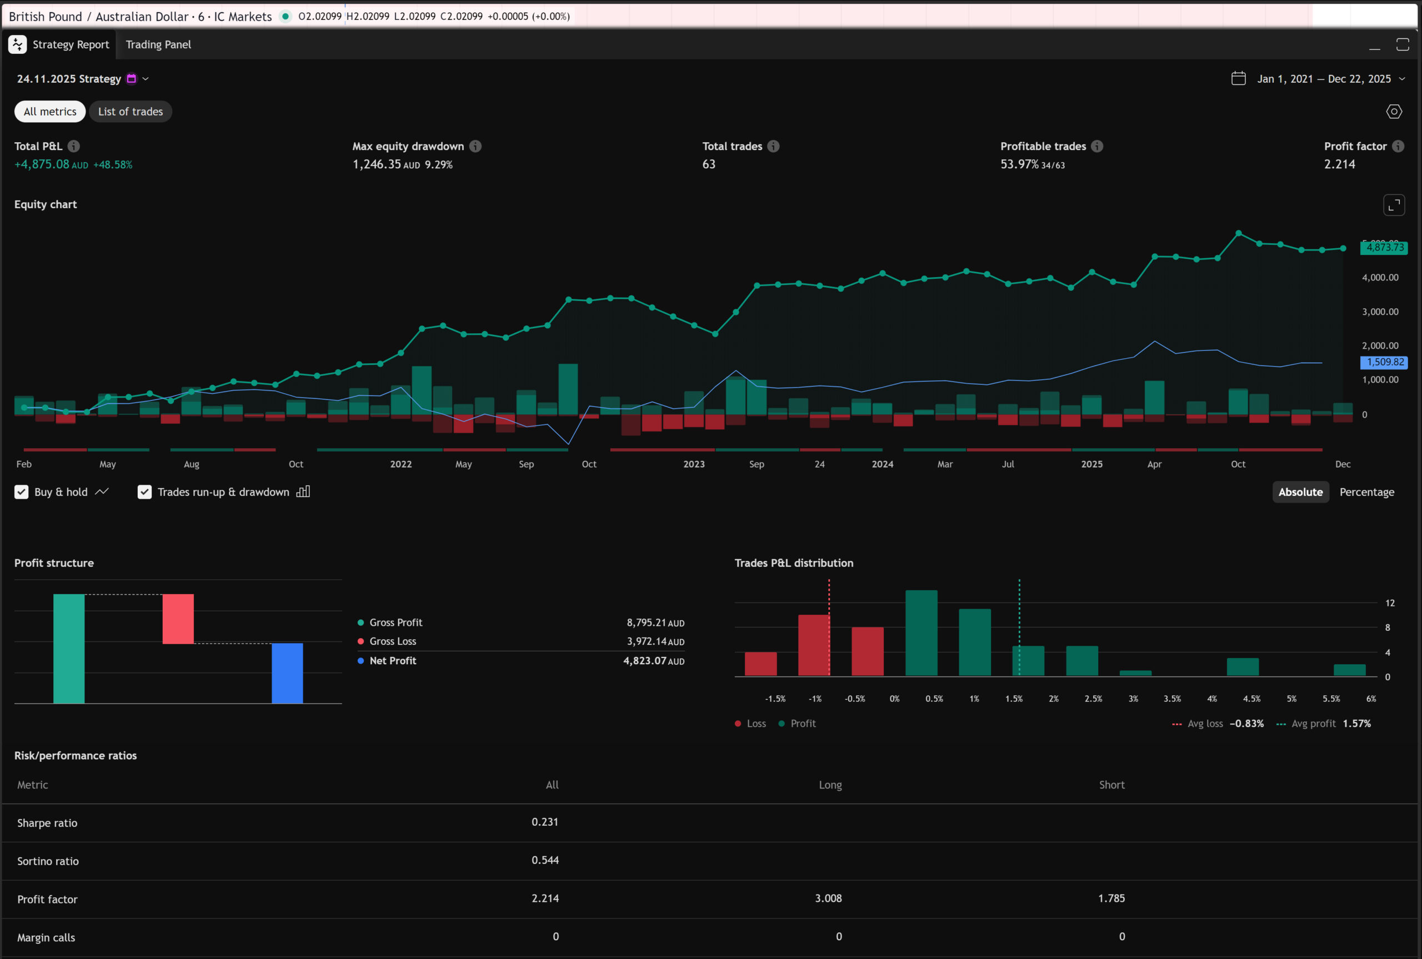
Task: Click the Max equity drawdown info icon
Action: pyautogui.click(x=475, y=146)
